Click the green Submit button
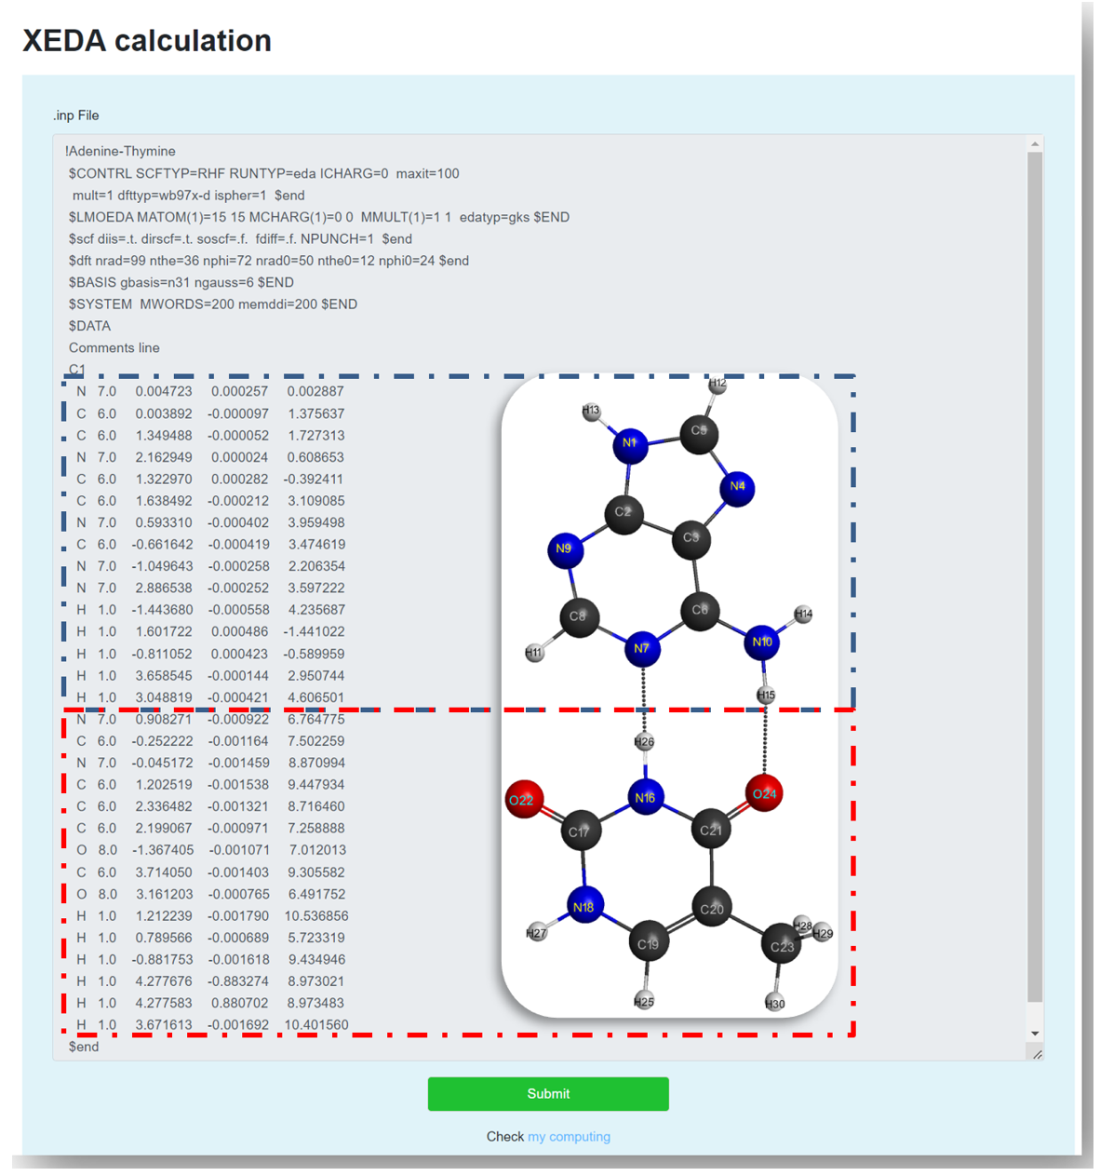This screenshot has height=1176, width=1100. (547, 1093)
